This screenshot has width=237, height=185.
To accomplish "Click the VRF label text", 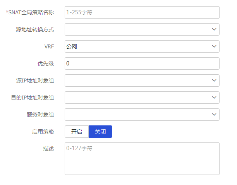I will point(49,46).
